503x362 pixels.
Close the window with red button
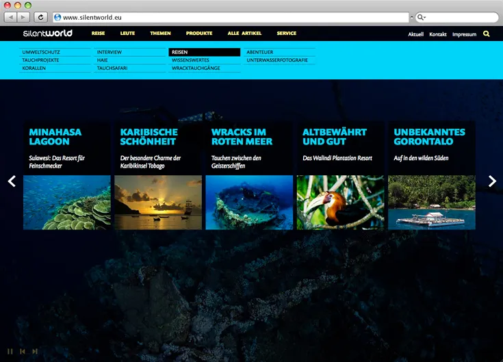pyautogui.click(x=8, y=5)
